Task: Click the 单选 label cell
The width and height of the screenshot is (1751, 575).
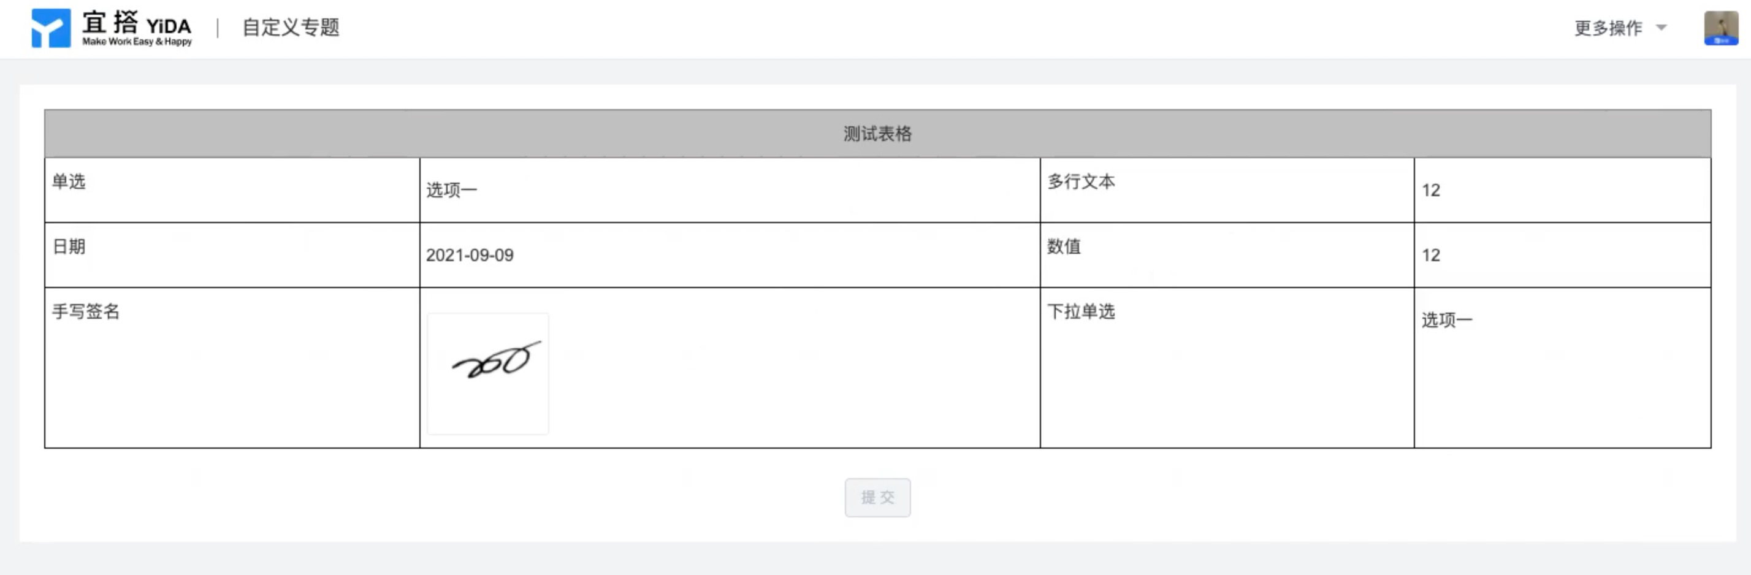Action: (x=232, y=190)
